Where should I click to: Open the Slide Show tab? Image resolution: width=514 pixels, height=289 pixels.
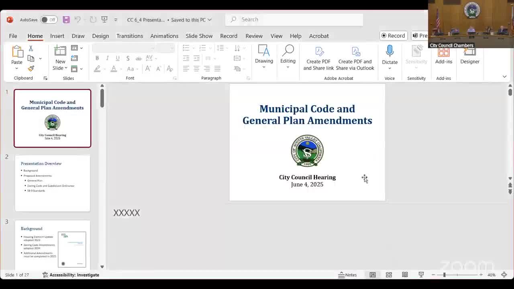pos(199,36)
